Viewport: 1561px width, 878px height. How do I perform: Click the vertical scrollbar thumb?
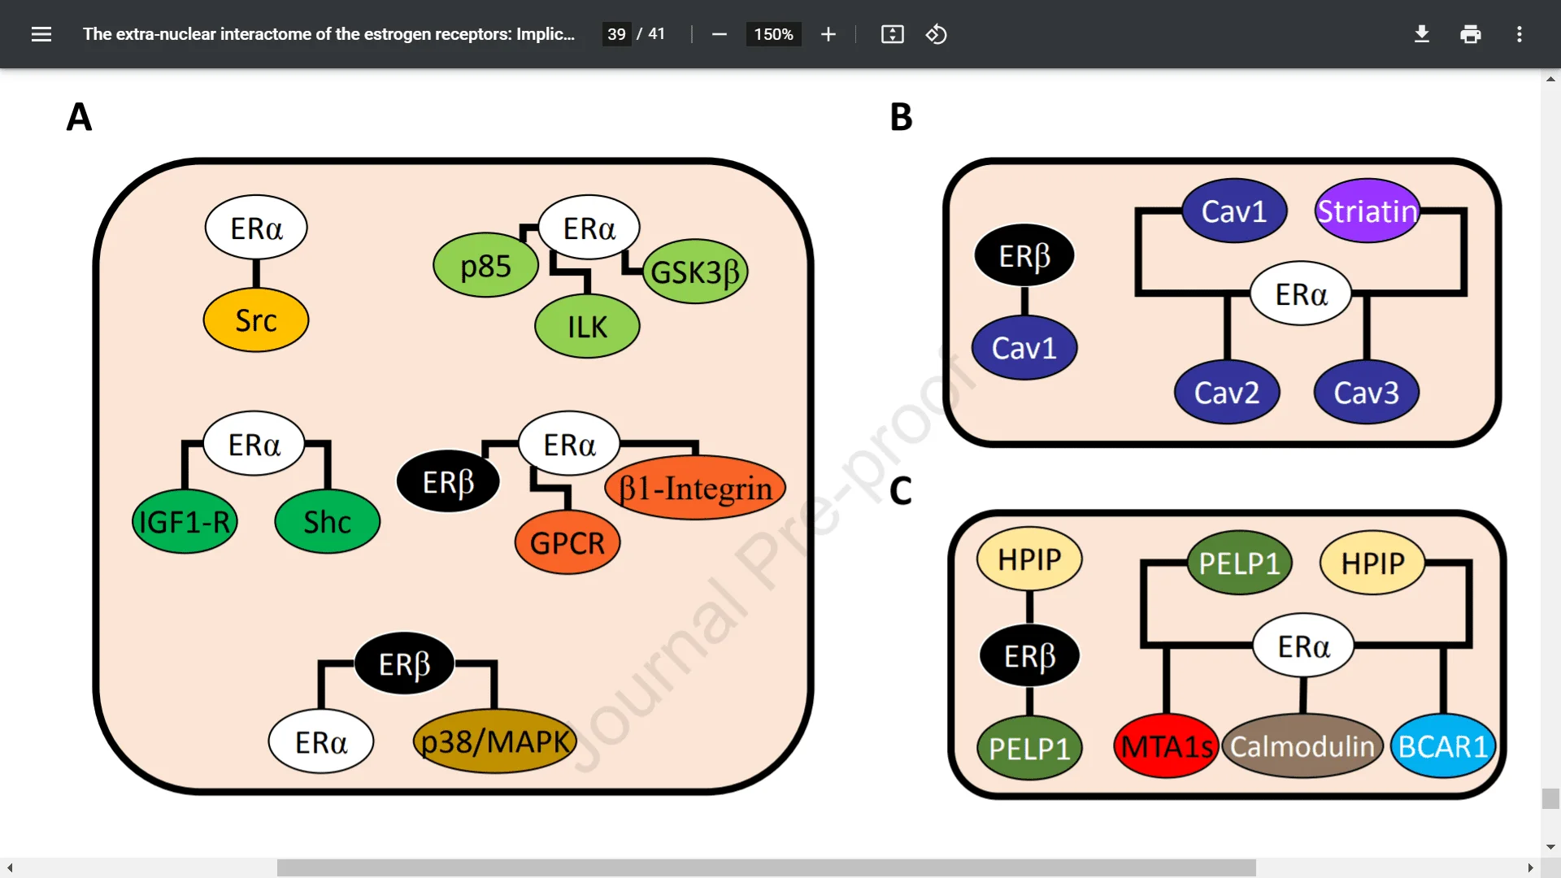click(x=1550, y=798)
